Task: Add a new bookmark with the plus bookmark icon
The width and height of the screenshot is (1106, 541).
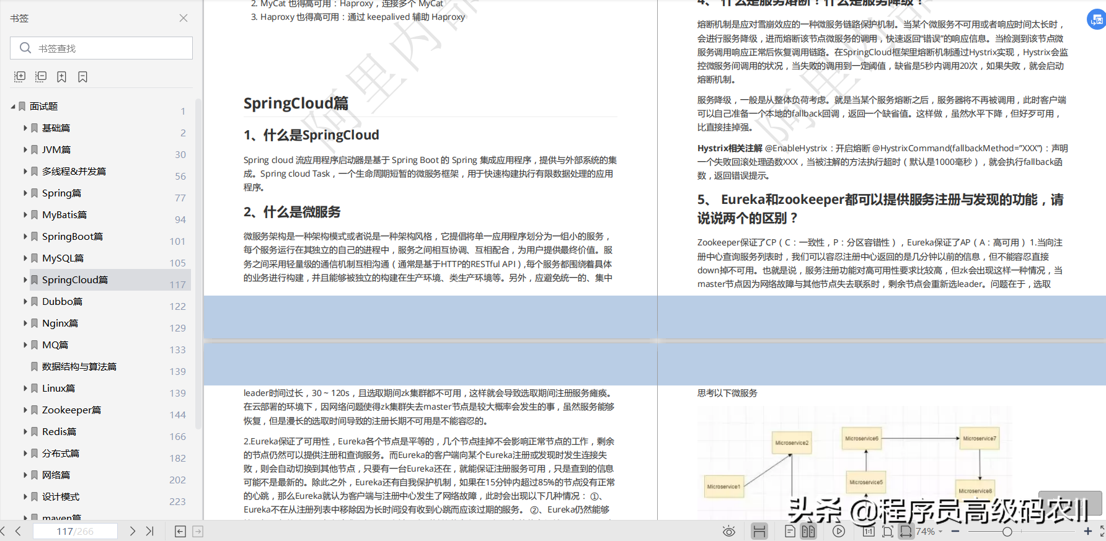Action: [61, 77]
